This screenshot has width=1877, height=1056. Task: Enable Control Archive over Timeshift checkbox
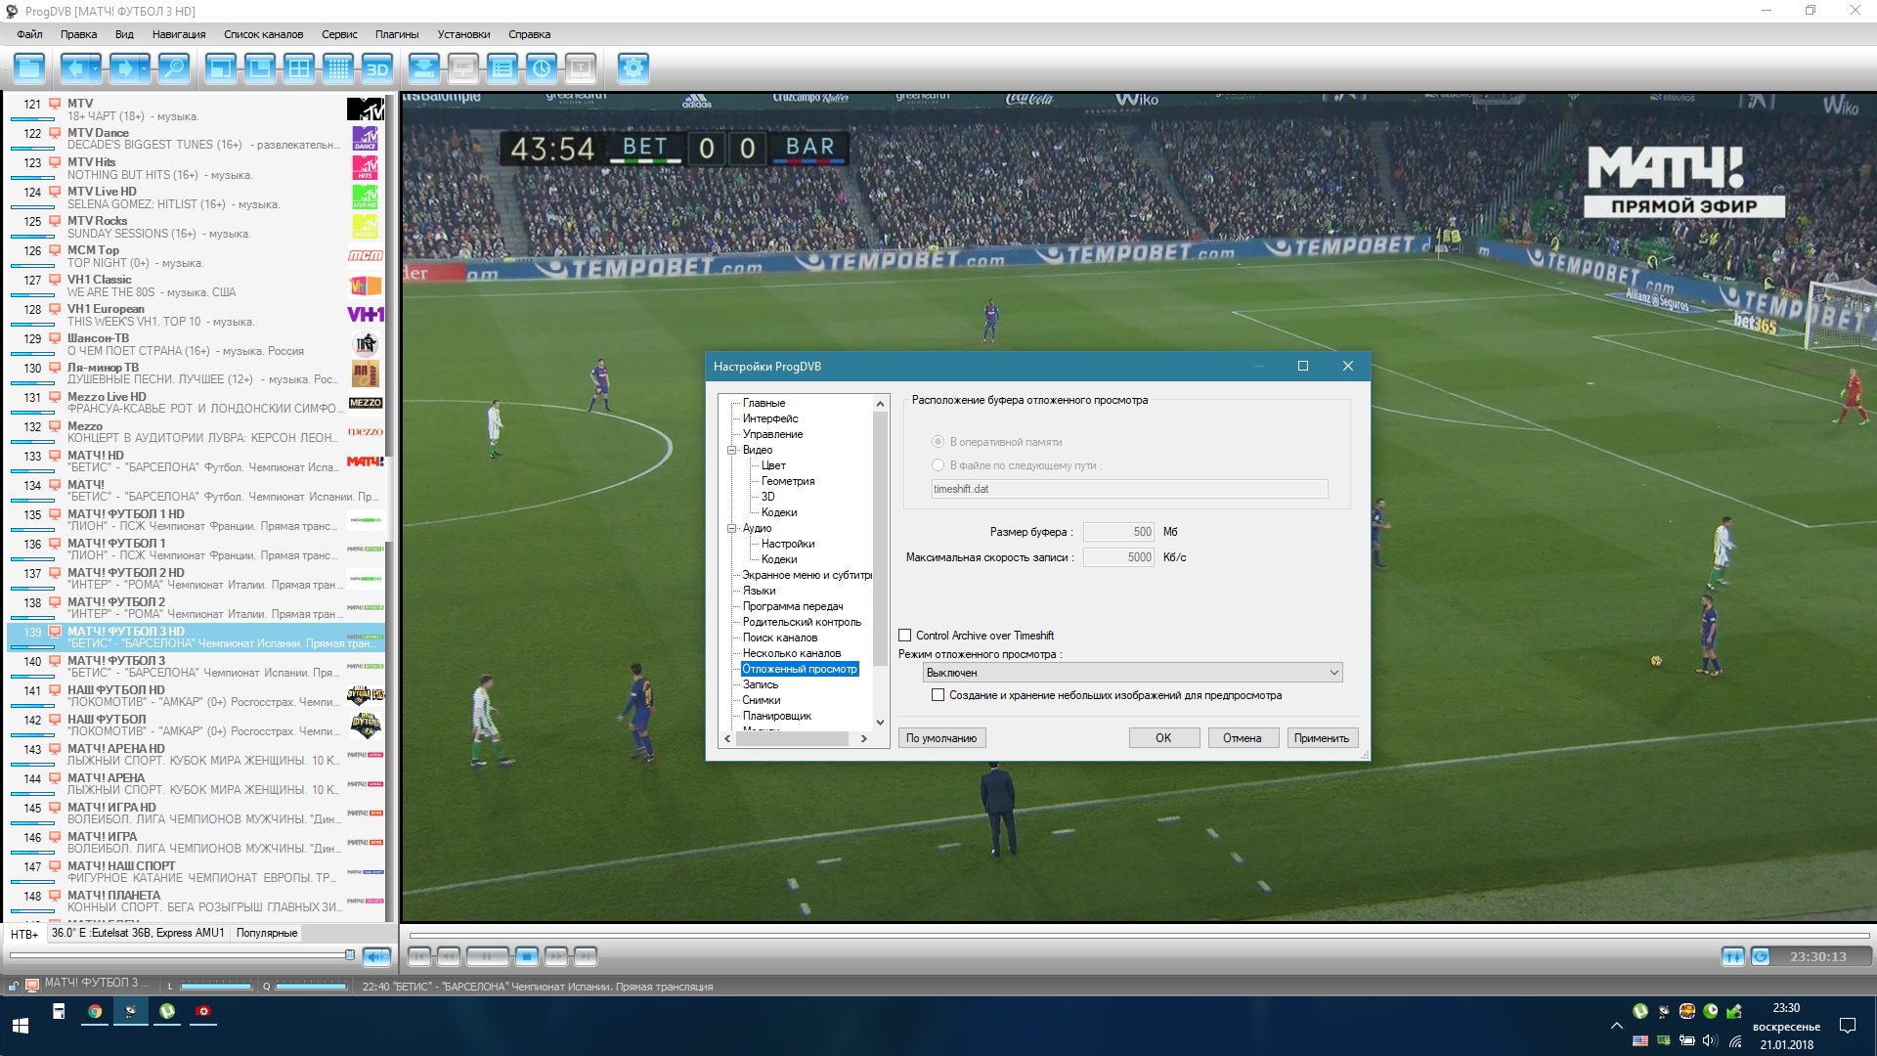[905, 636]
